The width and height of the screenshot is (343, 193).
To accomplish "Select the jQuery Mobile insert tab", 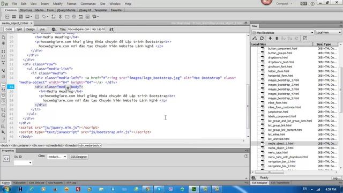I will (66, 10).
